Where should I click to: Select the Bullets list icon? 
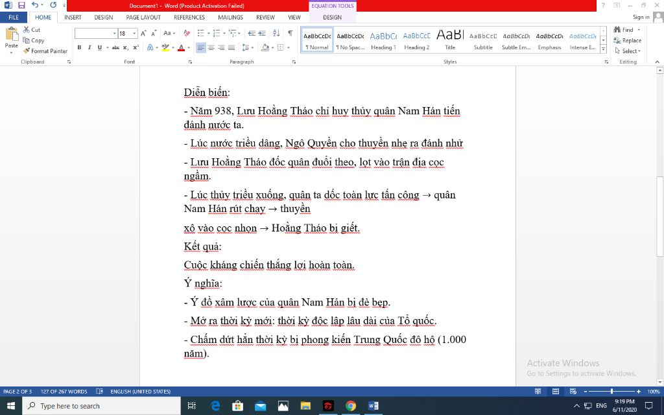pos(200,34)
